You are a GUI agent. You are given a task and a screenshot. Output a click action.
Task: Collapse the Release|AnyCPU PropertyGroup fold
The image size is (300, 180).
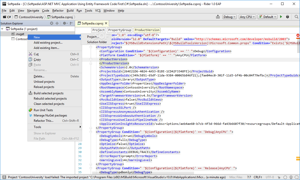pos(91,168)
